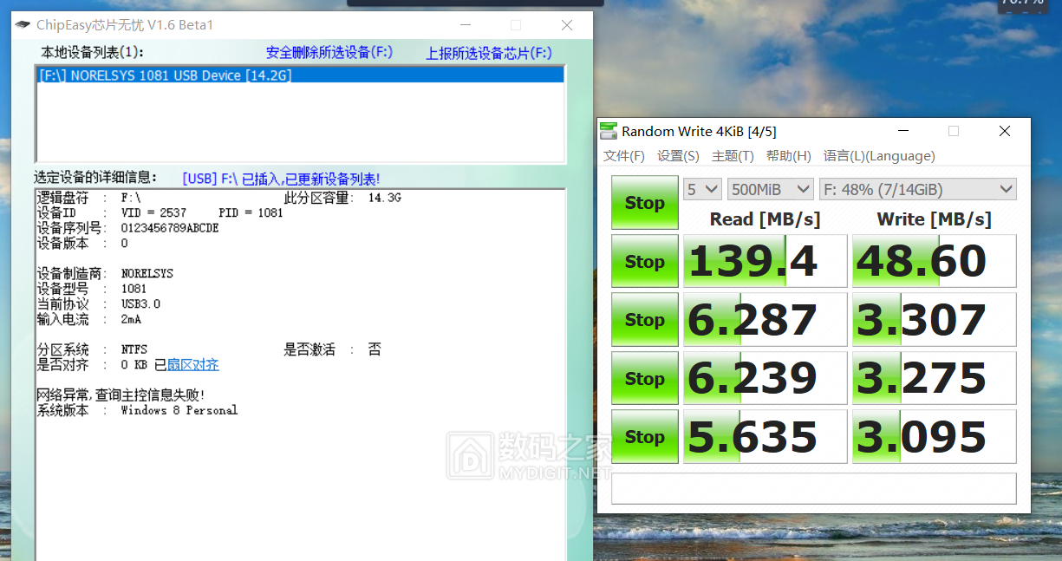Click the green drive icon on Random Write window
1062x561 pixels.
point(608,131)
